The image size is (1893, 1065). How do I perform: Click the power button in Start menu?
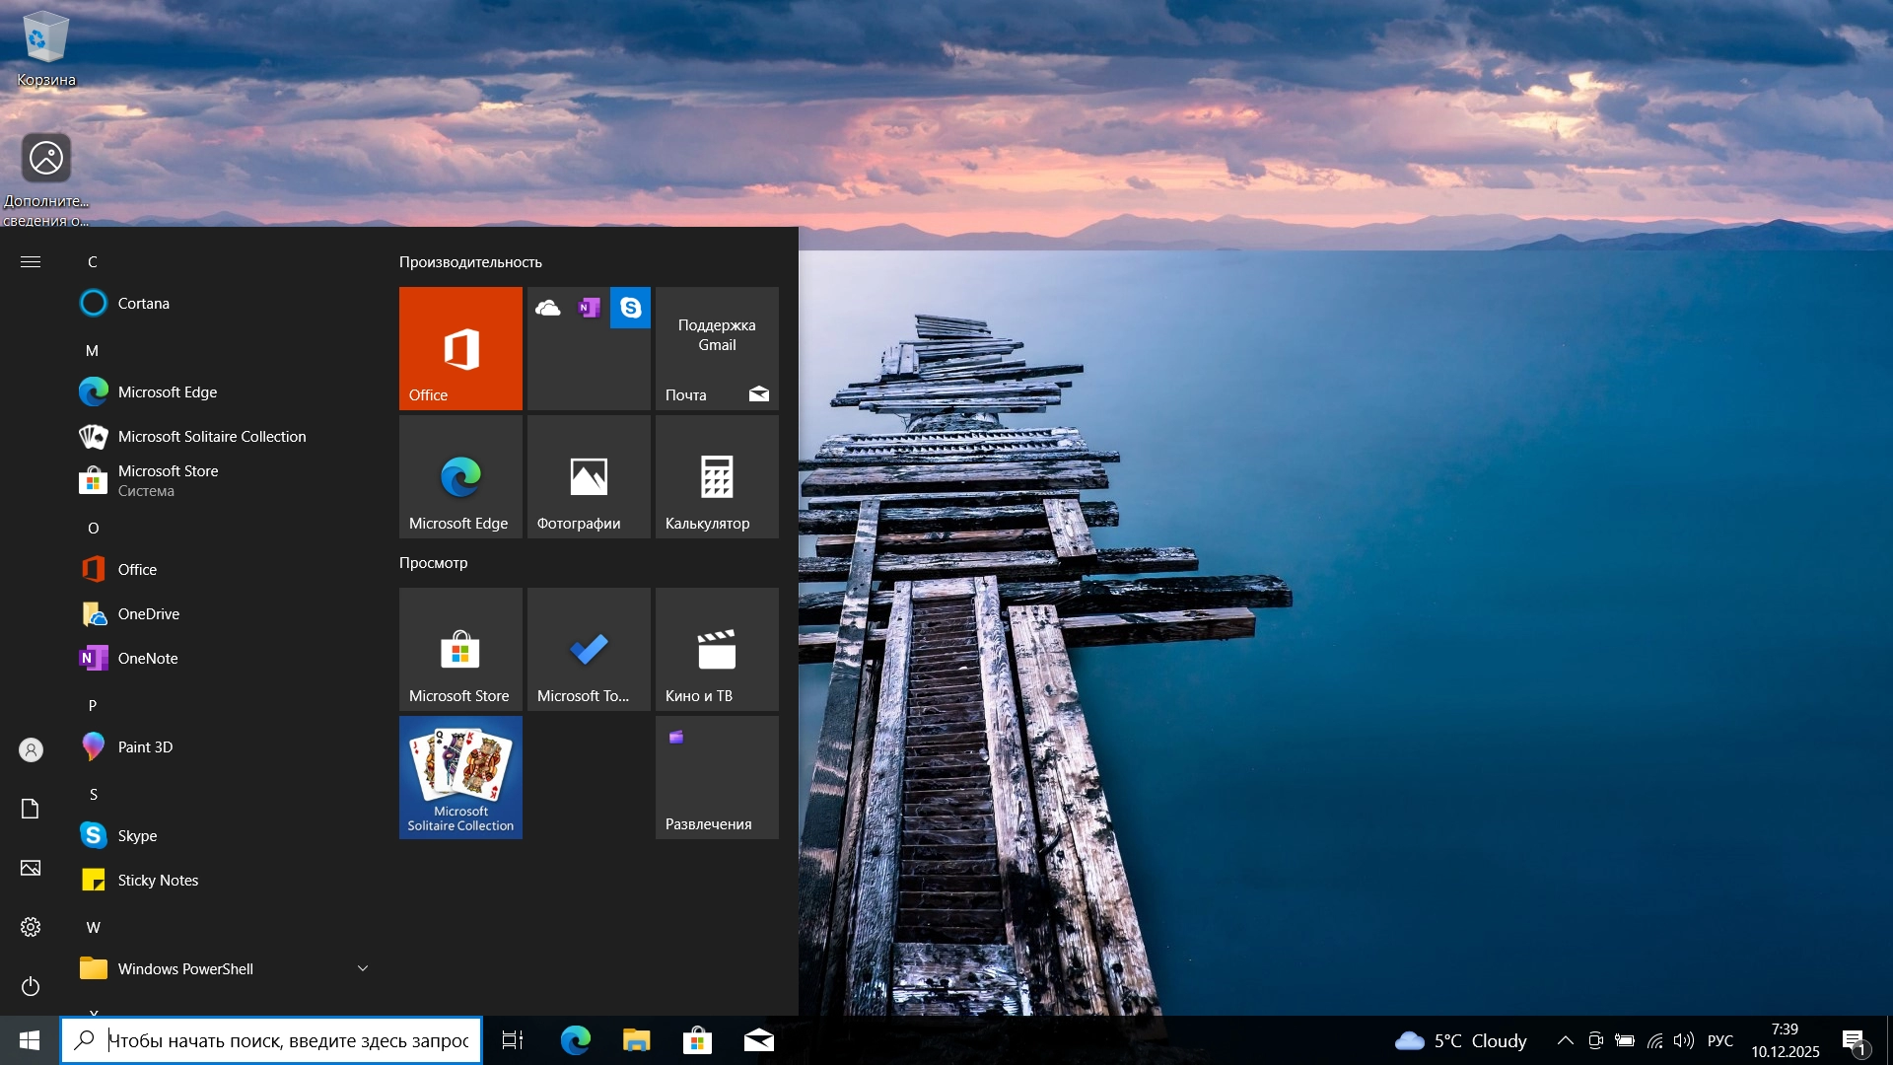tap(30, 986)
